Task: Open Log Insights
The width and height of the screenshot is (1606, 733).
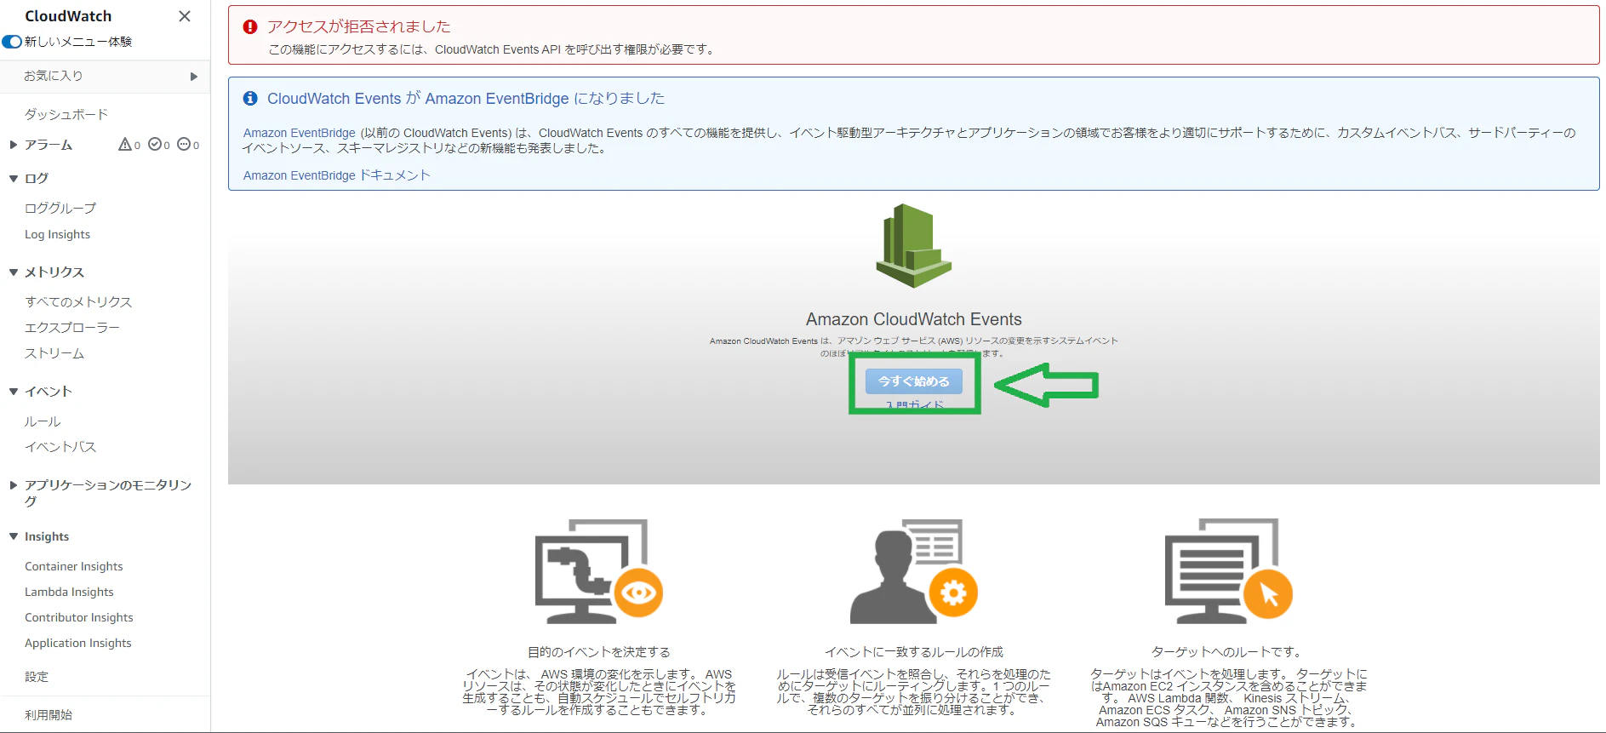Action: coord(57,234)
